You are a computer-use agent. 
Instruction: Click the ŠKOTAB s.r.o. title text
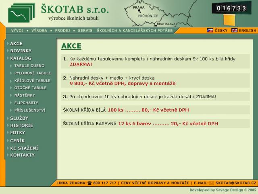pos(75,9)
